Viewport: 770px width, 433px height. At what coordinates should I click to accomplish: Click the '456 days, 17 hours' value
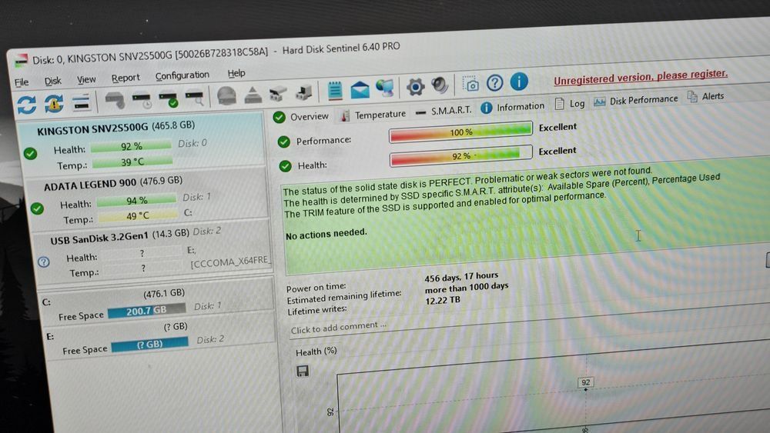pyautogui.click(x=461, y=277)
